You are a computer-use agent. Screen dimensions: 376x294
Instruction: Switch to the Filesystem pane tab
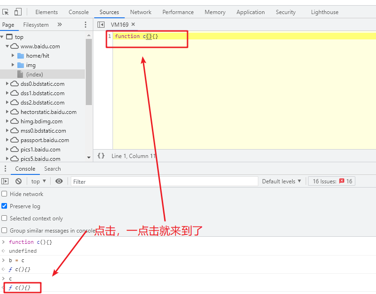coord(36,25)
